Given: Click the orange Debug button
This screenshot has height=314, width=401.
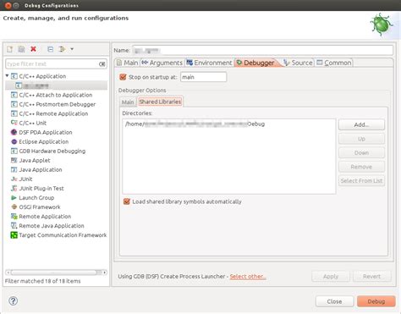Looking at the screenshot, I should click(x=376, y=301).
